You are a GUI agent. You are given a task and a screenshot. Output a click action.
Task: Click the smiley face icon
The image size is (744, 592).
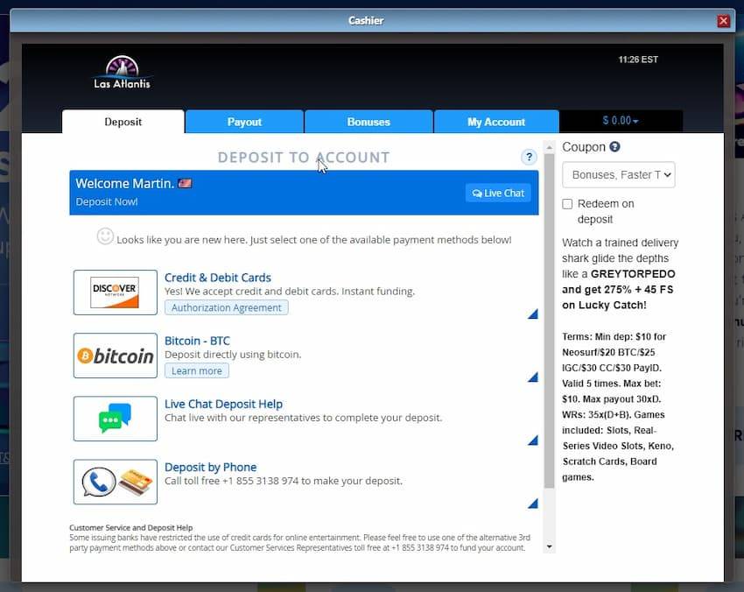(x=105, y=236)
